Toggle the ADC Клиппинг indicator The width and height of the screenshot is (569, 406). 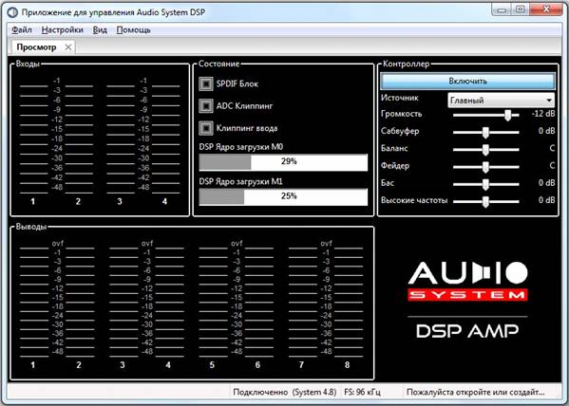pos(206,106)
